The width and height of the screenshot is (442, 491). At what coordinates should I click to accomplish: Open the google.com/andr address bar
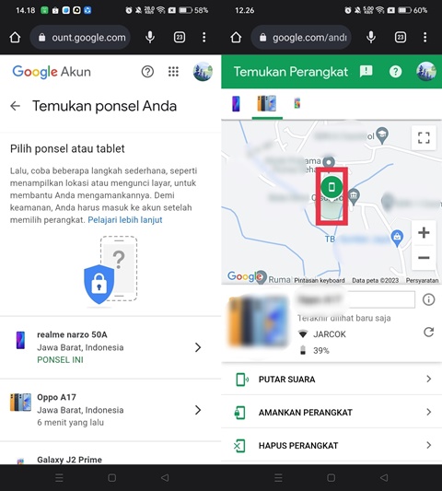coord(301,37)
